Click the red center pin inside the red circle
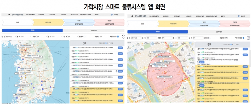 point(165,73)
